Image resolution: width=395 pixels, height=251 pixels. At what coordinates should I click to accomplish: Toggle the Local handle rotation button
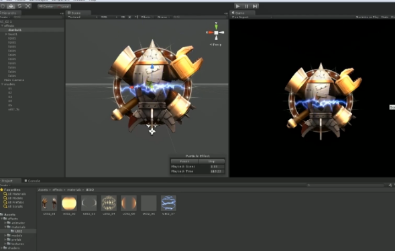63,7
